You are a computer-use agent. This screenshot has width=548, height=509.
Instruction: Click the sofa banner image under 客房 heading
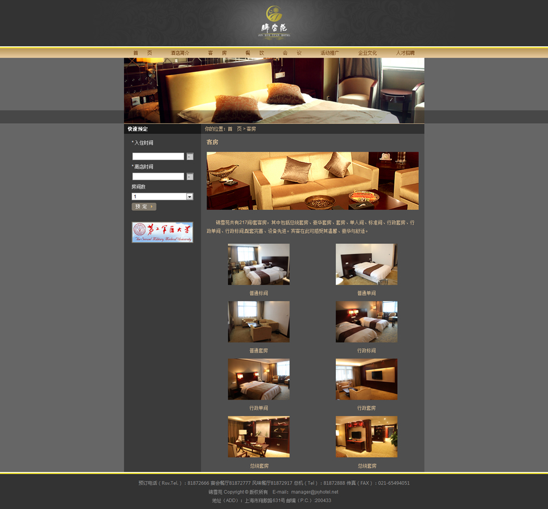[312, 181]
